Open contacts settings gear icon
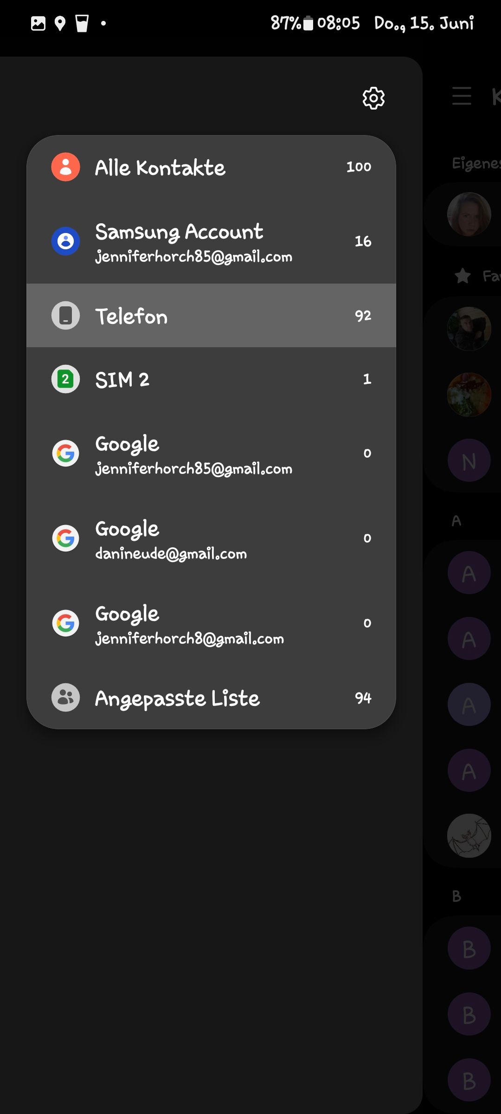 tap(373, 98)
